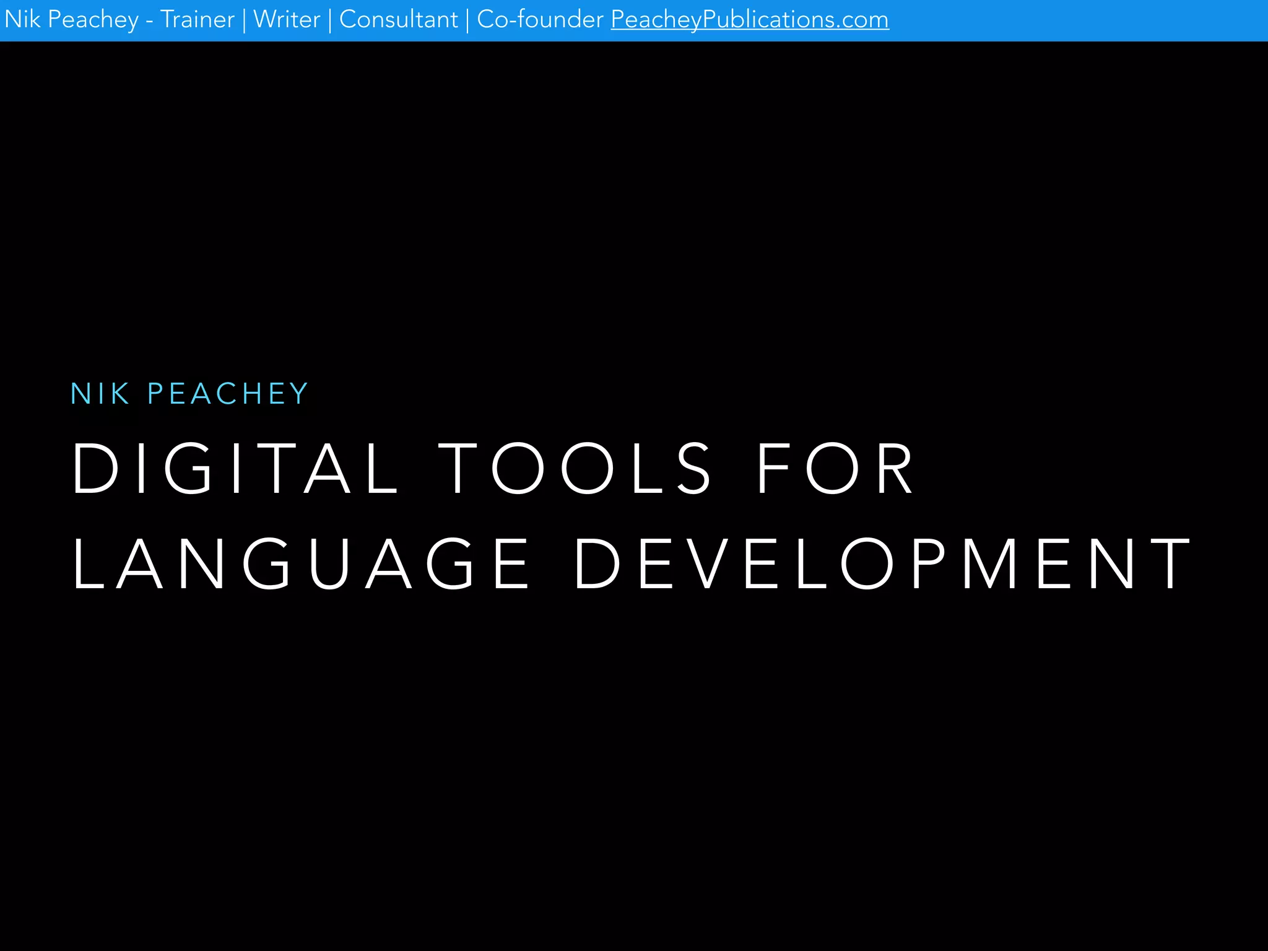Click the word 'Writer' in header
This screenshot has height=951, width=1268.
click(x=287, y=20)
